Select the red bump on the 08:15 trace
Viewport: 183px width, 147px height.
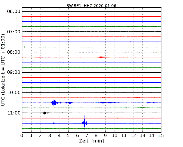pyautogui.click(x=101, y=57)
